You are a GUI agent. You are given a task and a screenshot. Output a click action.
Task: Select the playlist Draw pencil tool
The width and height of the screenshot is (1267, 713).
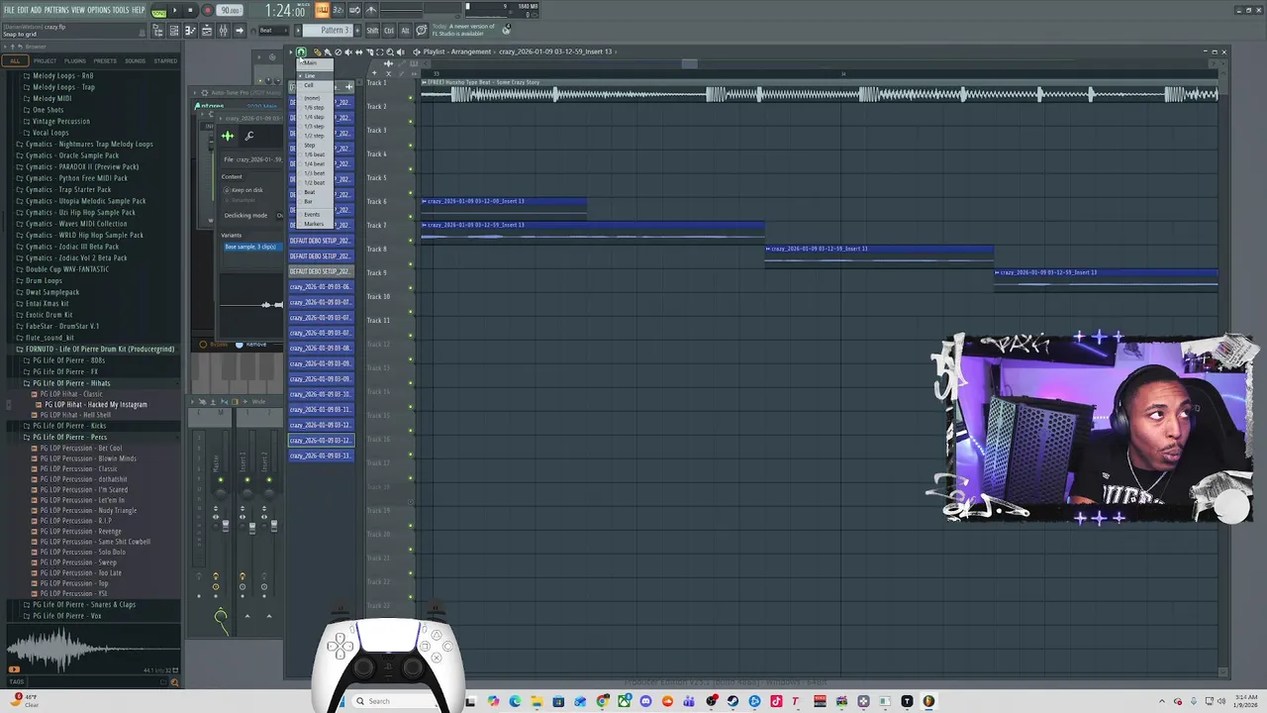pos(317,51)
